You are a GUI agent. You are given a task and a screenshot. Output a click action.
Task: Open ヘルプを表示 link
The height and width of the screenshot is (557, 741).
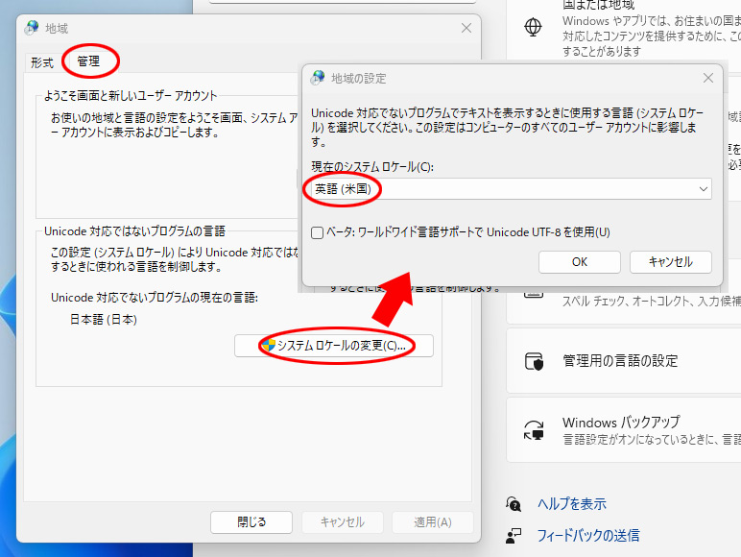tap(572, 504)
